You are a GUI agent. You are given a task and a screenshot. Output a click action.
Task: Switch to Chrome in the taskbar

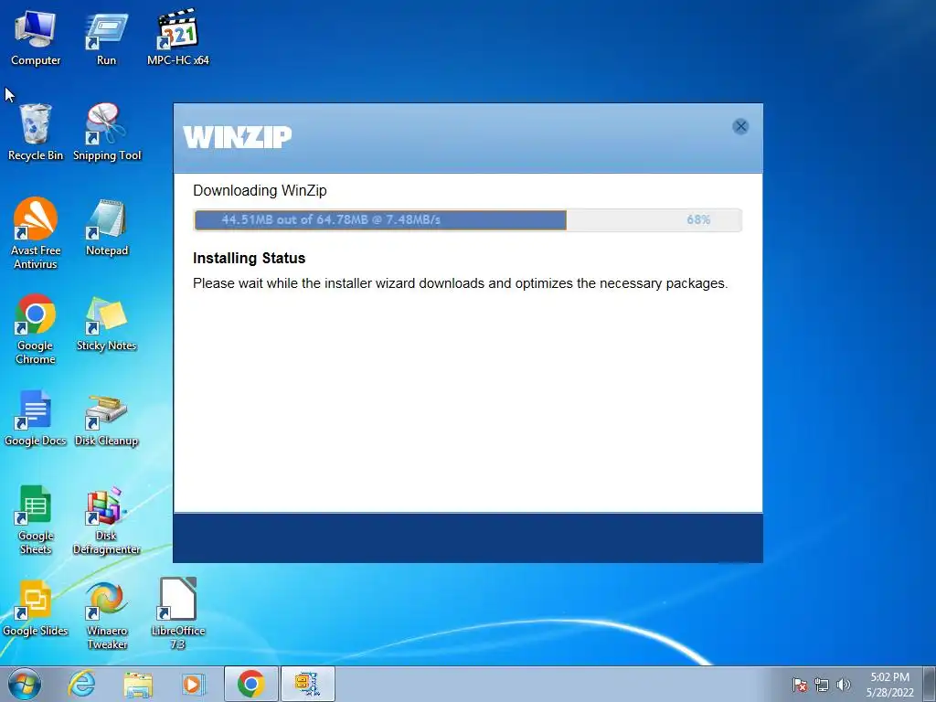(251, 684)
